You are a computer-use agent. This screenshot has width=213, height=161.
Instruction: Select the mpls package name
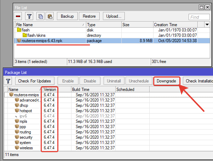[23, 121]
